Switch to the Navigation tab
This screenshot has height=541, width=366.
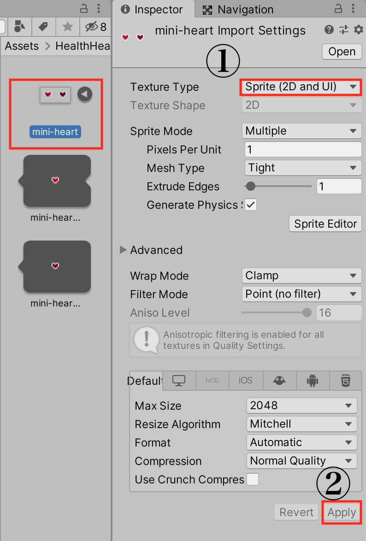point(238,10)
